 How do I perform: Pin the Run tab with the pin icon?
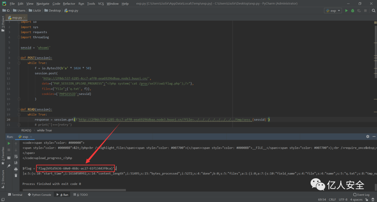tap(9, 166)
